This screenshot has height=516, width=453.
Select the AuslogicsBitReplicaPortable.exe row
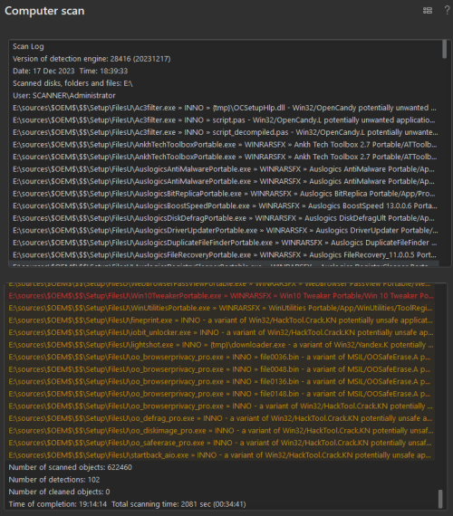pos(224,194)
